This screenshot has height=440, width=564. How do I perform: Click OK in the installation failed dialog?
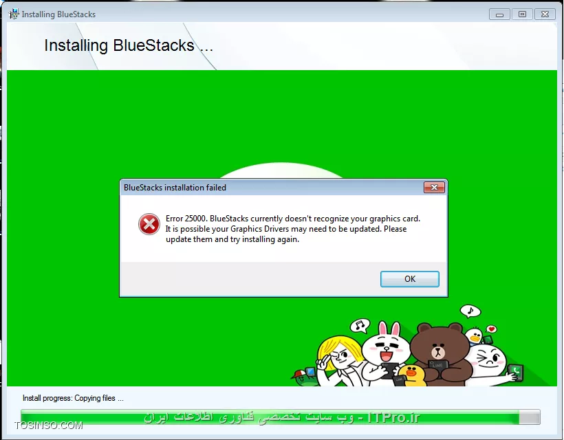coord(410,279)
